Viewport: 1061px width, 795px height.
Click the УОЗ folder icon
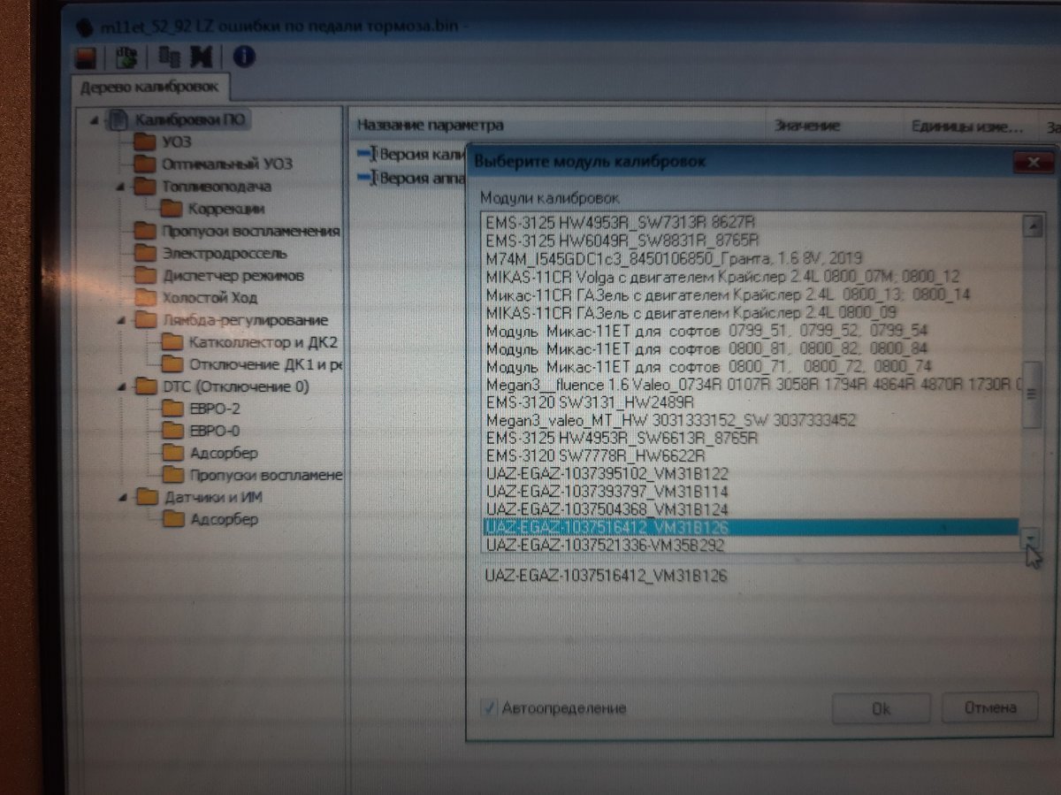[x=145, y=141]
